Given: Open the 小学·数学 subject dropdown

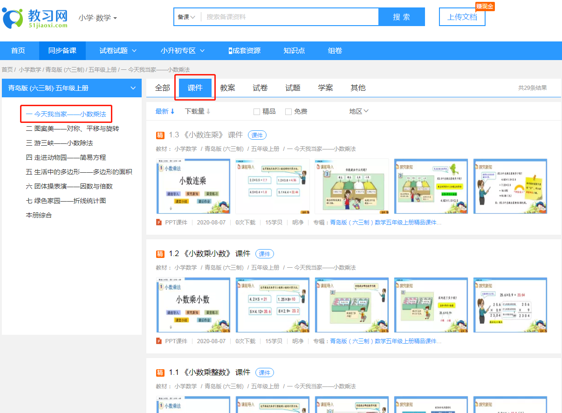Looking at the screenshot, I should [x=98, y=18].
